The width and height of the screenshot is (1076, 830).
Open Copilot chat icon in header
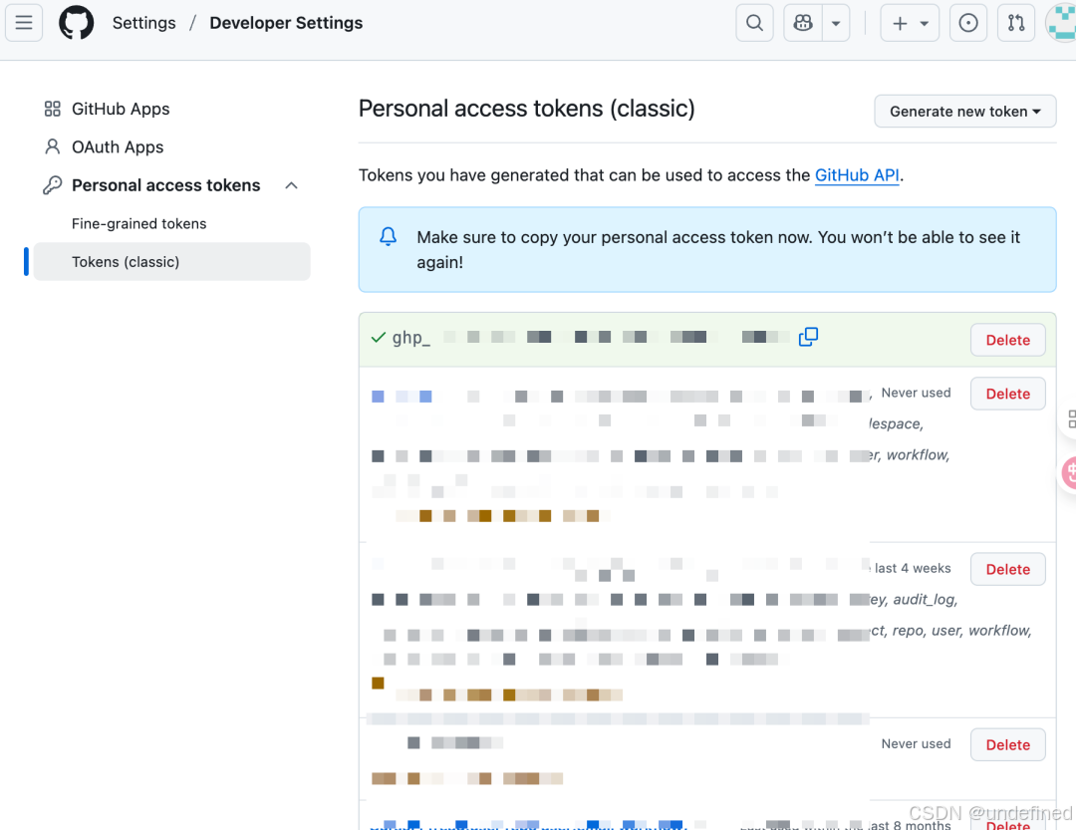[803, 23]
